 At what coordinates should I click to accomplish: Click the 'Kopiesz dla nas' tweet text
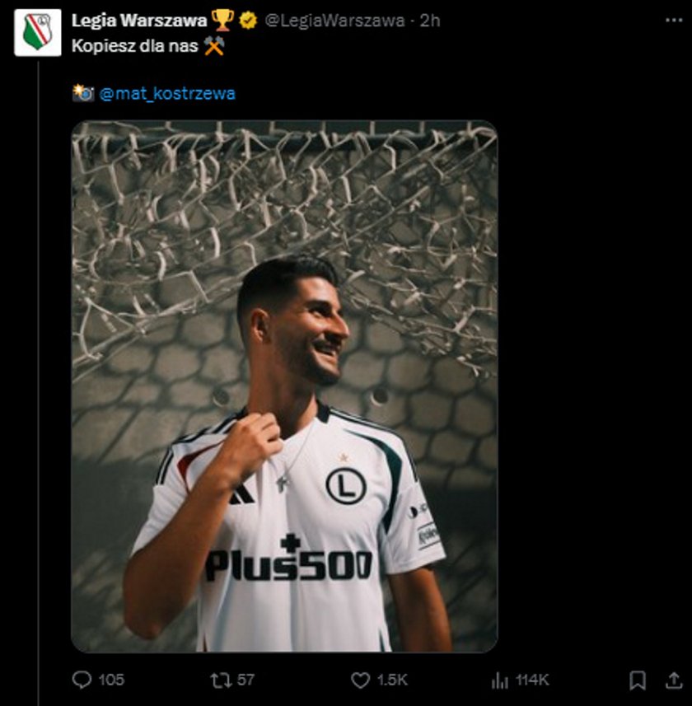coord(134,46)
